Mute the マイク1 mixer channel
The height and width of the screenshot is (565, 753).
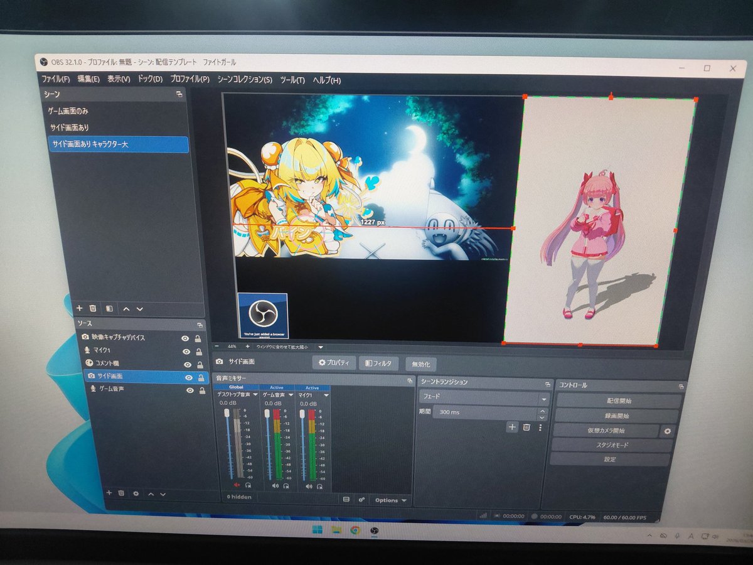(308, 486)
